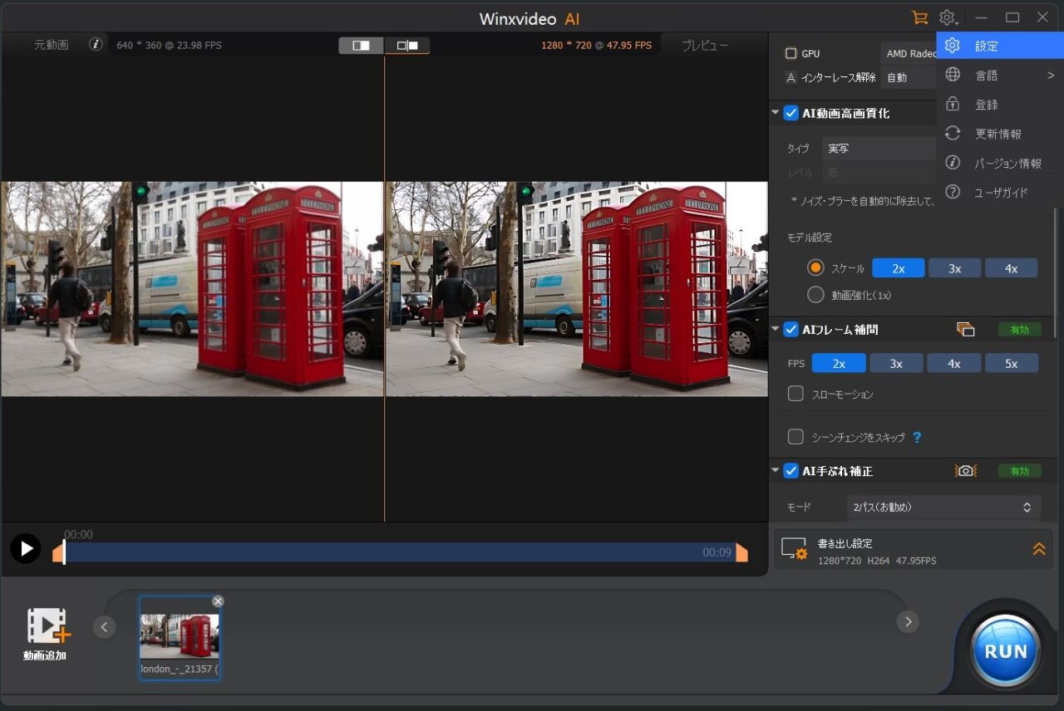
Task: Toggle the AI動画高画質化 checkbox
Action: tap(791, 113)
